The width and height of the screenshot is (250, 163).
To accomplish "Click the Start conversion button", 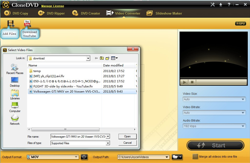I will click(215, 145).
